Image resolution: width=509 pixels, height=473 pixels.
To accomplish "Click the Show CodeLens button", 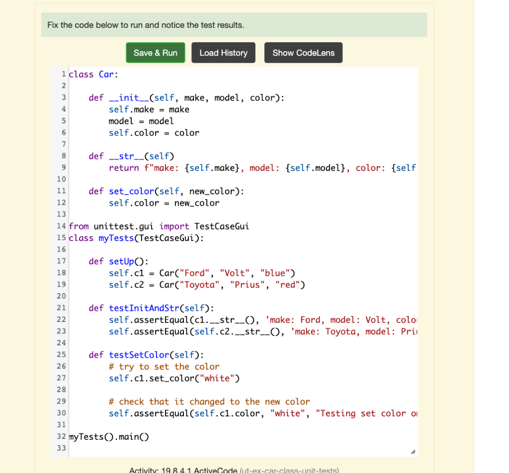I will coord(303,52).
